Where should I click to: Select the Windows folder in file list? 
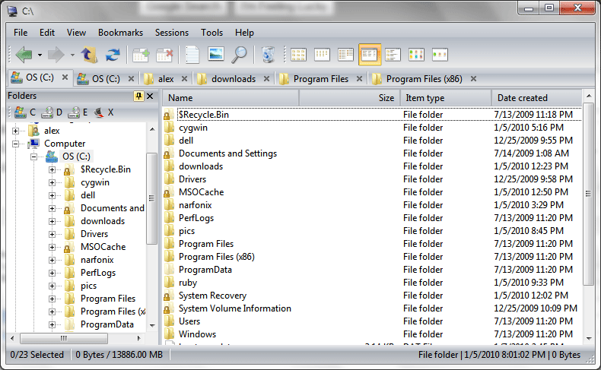tap(197, 334)
